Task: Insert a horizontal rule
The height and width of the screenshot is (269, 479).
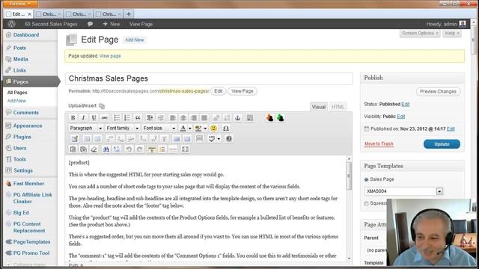Action: (x=173, y=149)
